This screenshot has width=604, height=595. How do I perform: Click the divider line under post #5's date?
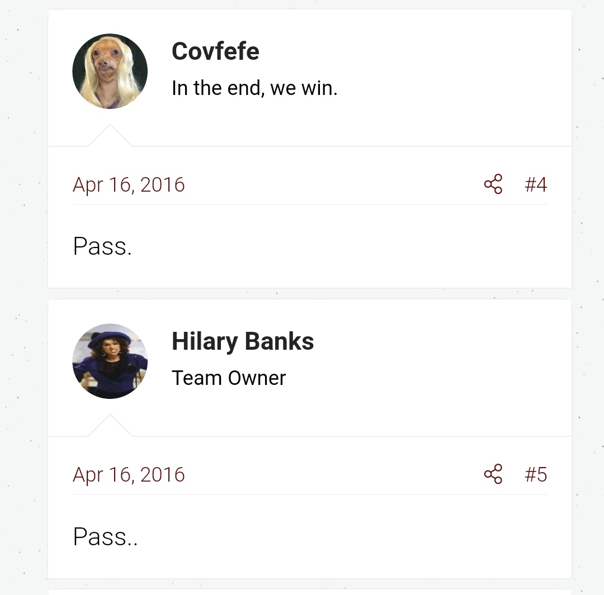[310, 494]
